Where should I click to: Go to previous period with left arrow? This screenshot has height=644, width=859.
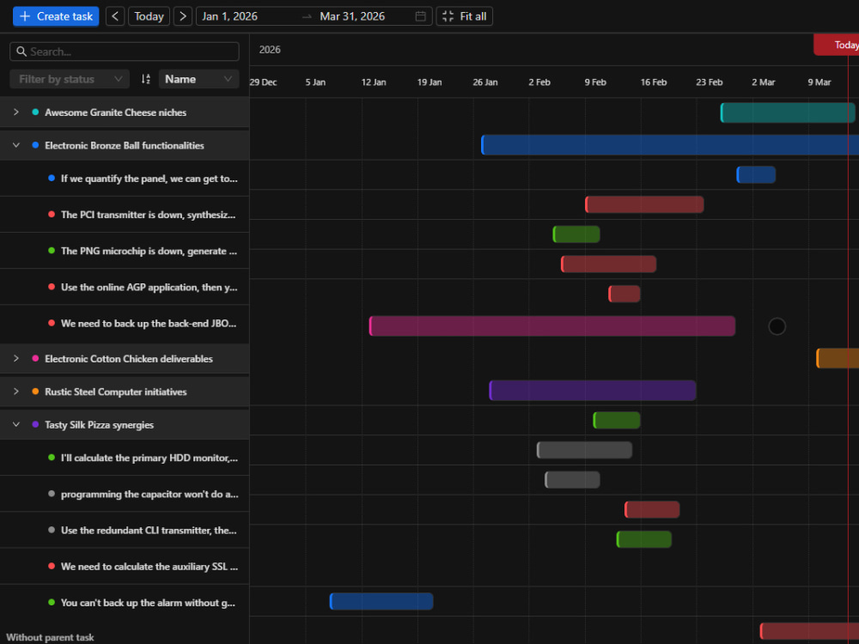(x=115, y=16)
